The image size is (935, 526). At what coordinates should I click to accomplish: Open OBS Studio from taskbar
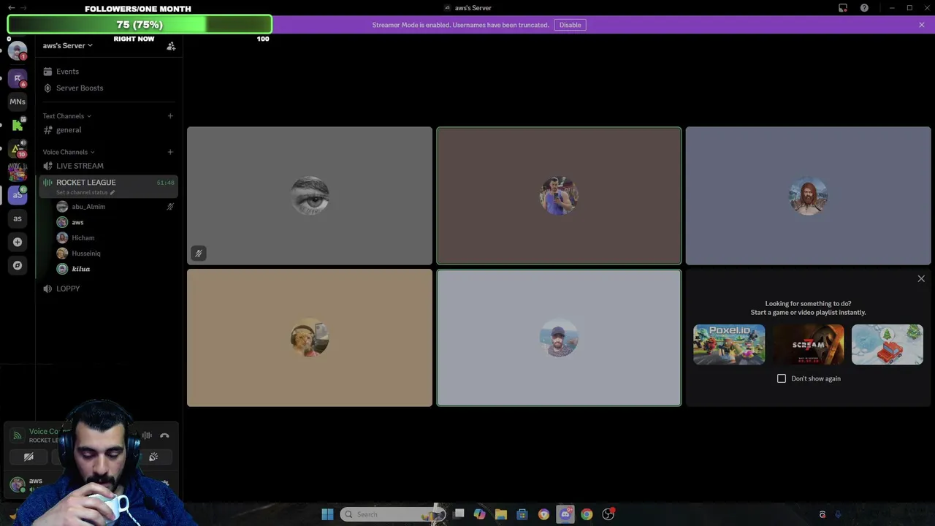coord(608,514)
